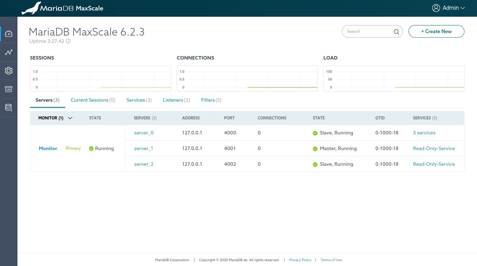Switch to the Services tab
Image resolution: width=477 pixels, height=266 pixels.
pos(139,100)
